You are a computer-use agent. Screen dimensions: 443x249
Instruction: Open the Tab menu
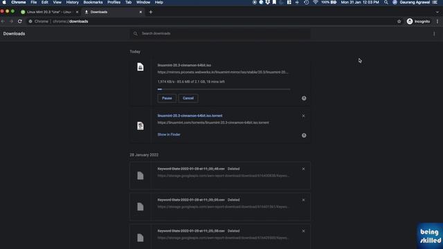(128, 2)
